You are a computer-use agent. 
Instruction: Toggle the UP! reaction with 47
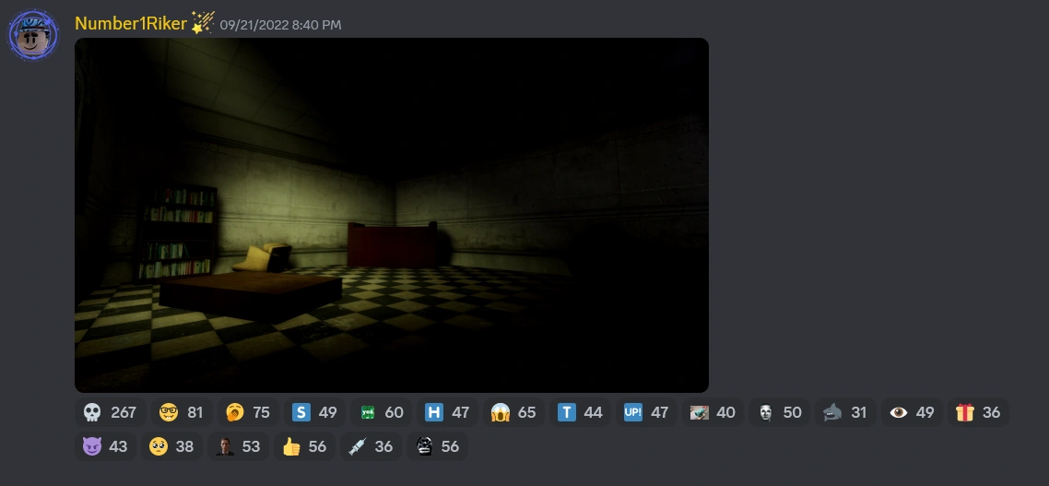(x=646, y=412)
